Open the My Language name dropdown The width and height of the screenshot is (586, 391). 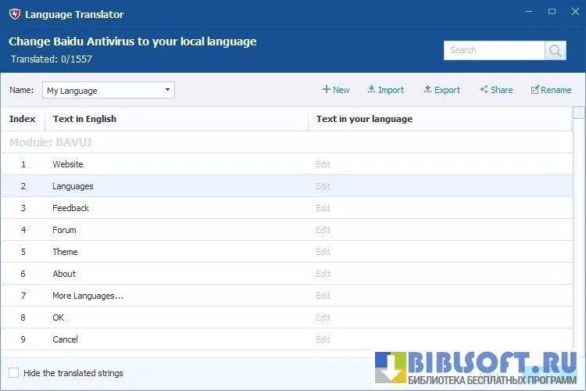point(108,91)
